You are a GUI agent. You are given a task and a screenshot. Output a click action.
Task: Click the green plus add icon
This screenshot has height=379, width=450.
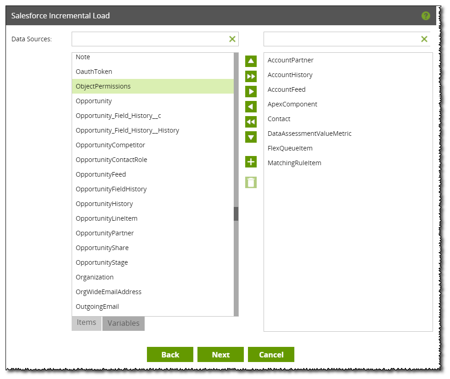(251, 162)
